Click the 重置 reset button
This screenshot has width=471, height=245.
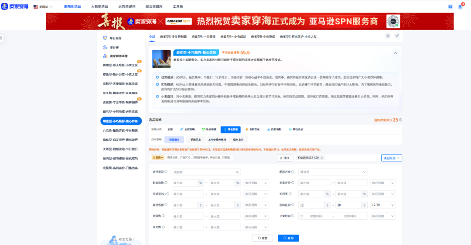pos(263,238)
